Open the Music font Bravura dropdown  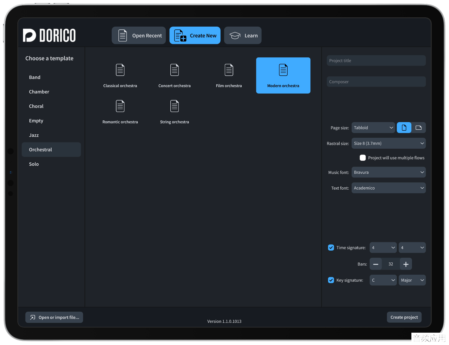[x=388, y=172]
